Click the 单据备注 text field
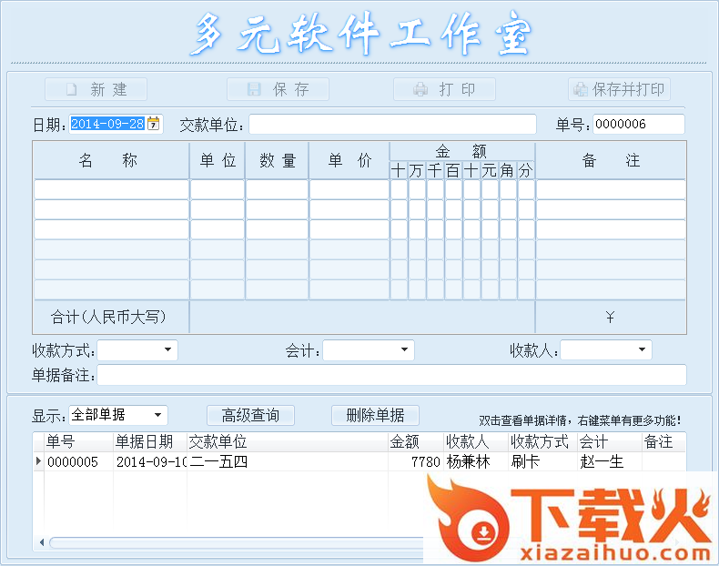This screenshot has height=566, width=719. click(x=391, y=375)
